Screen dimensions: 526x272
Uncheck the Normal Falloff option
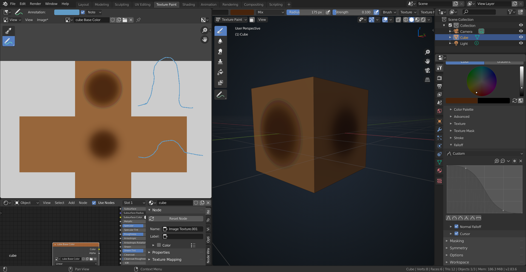point(456,227)
